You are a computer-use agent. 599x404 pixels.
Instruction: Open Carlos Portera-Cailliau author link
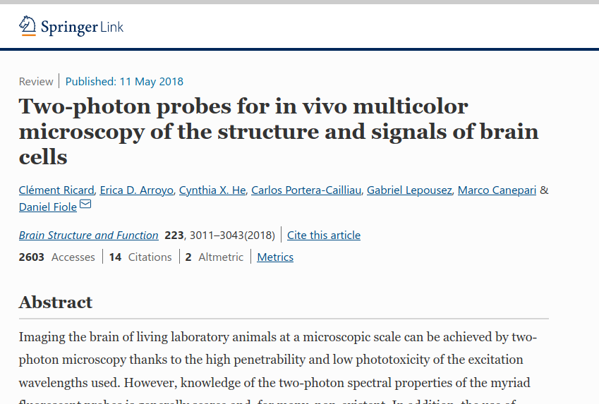pyautogui.click(x=306, y=190)
